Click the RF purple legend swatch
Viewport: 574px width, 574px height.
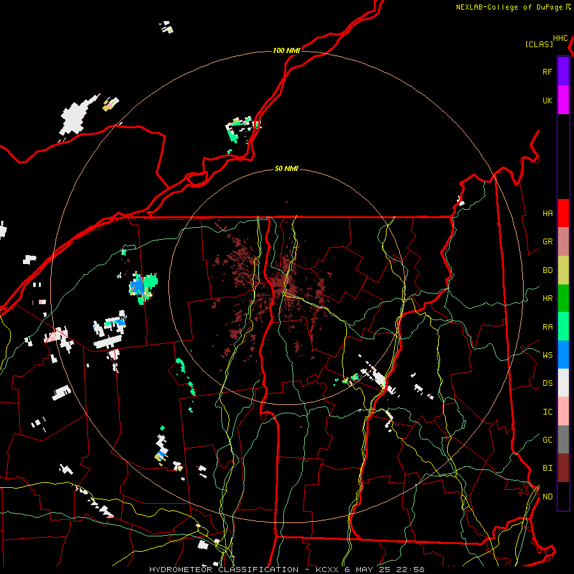point(563,71)
